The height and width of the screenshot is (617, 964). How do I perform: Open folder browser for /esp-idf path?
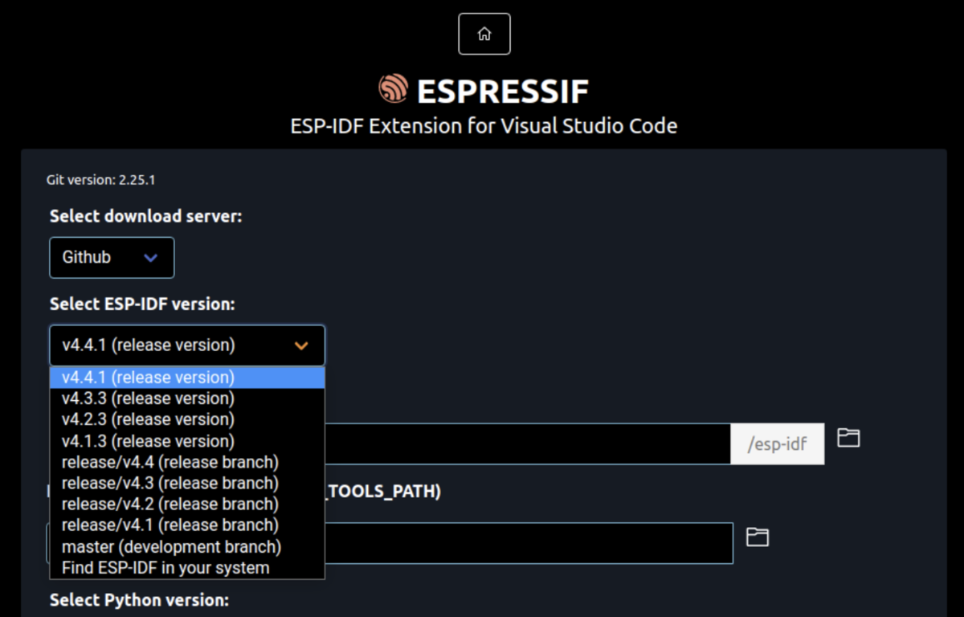click(x=848, y=438)
